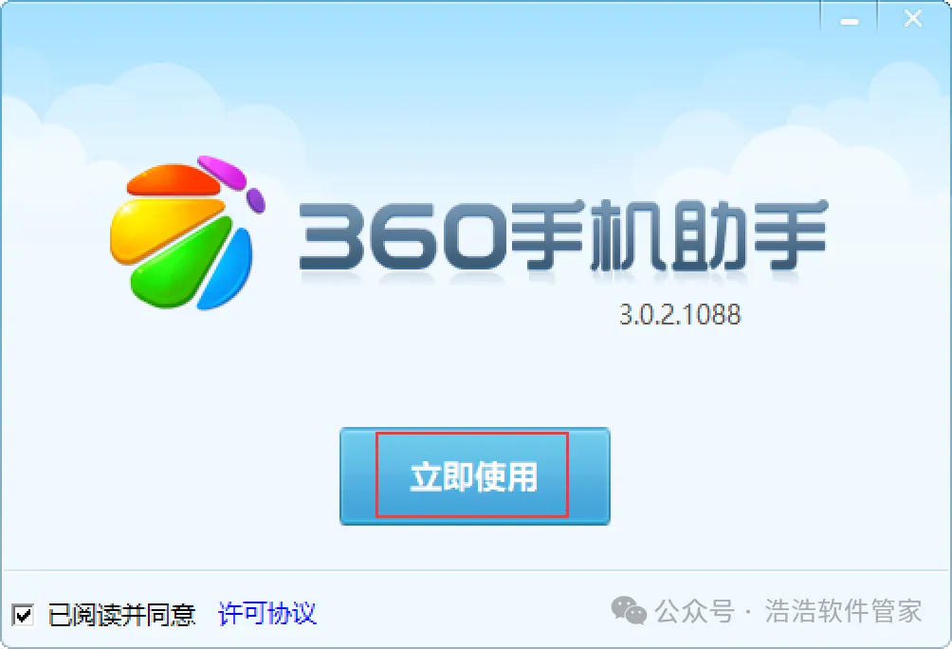
Task: Minimize the installer window
Action: [849, 19]
